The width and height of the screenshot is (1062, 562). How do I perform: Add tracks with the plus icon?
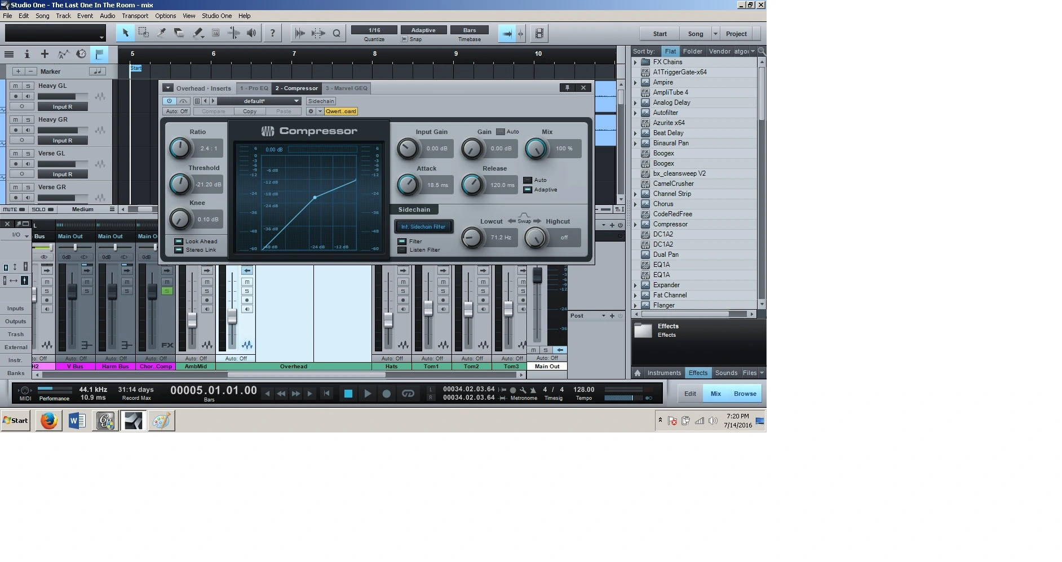coord(45,54)
